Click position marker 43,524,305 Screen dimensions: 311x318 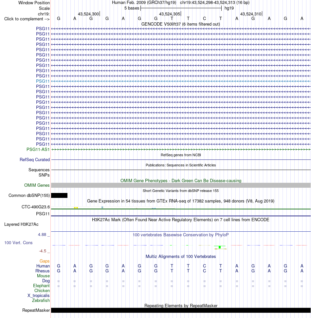click(170, 14)
